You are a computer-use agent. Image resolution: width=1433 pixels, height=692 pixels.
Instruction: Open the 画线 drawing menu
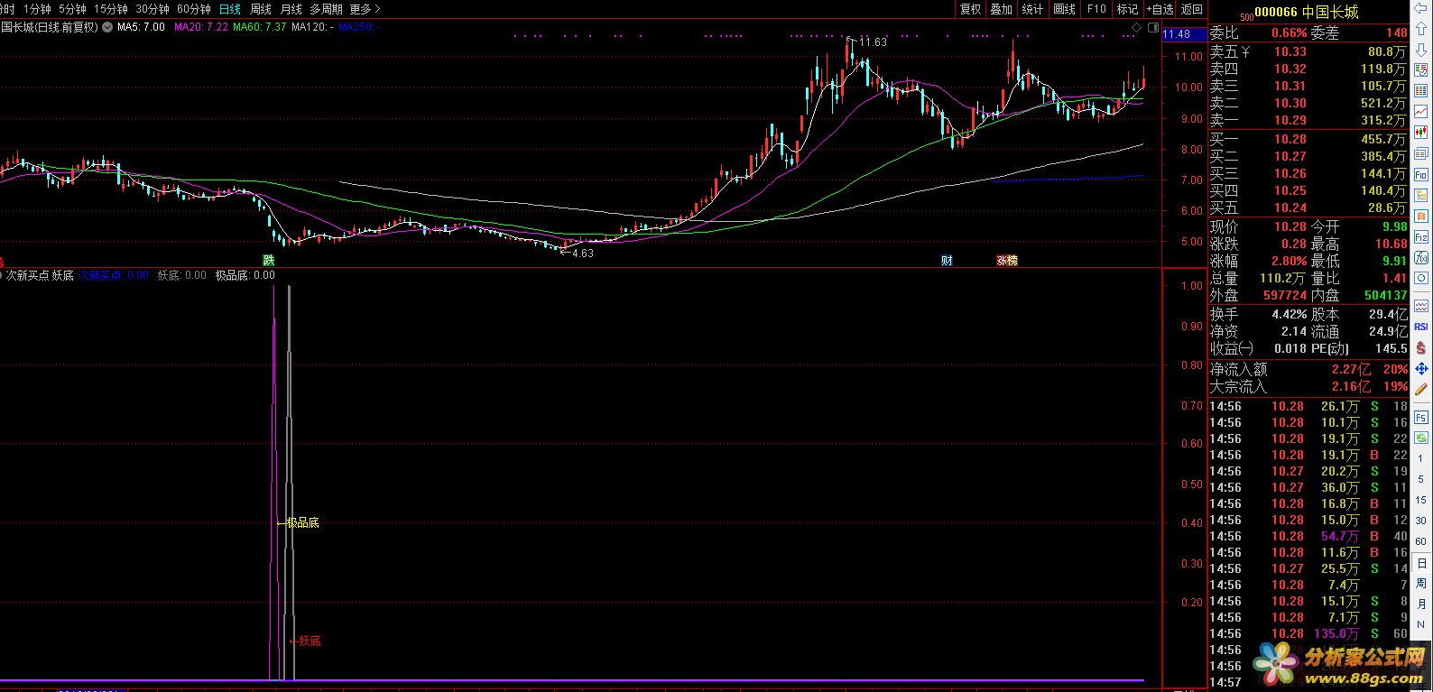pos(1065,9)
